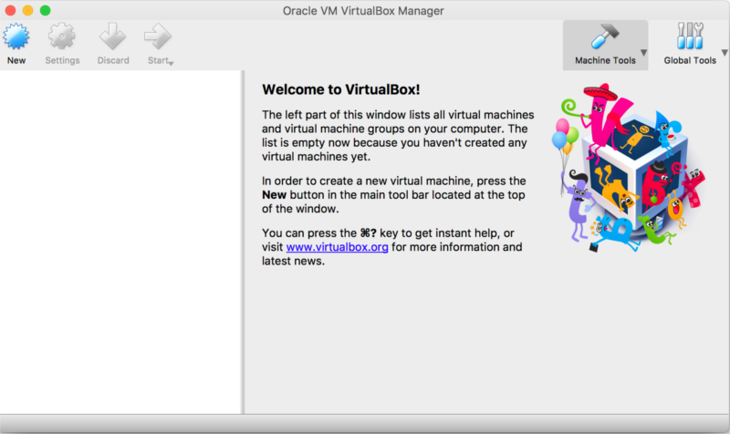Click the New virtual machine icon
Viewport: 730px width, 434px height.
click(16, 38)
